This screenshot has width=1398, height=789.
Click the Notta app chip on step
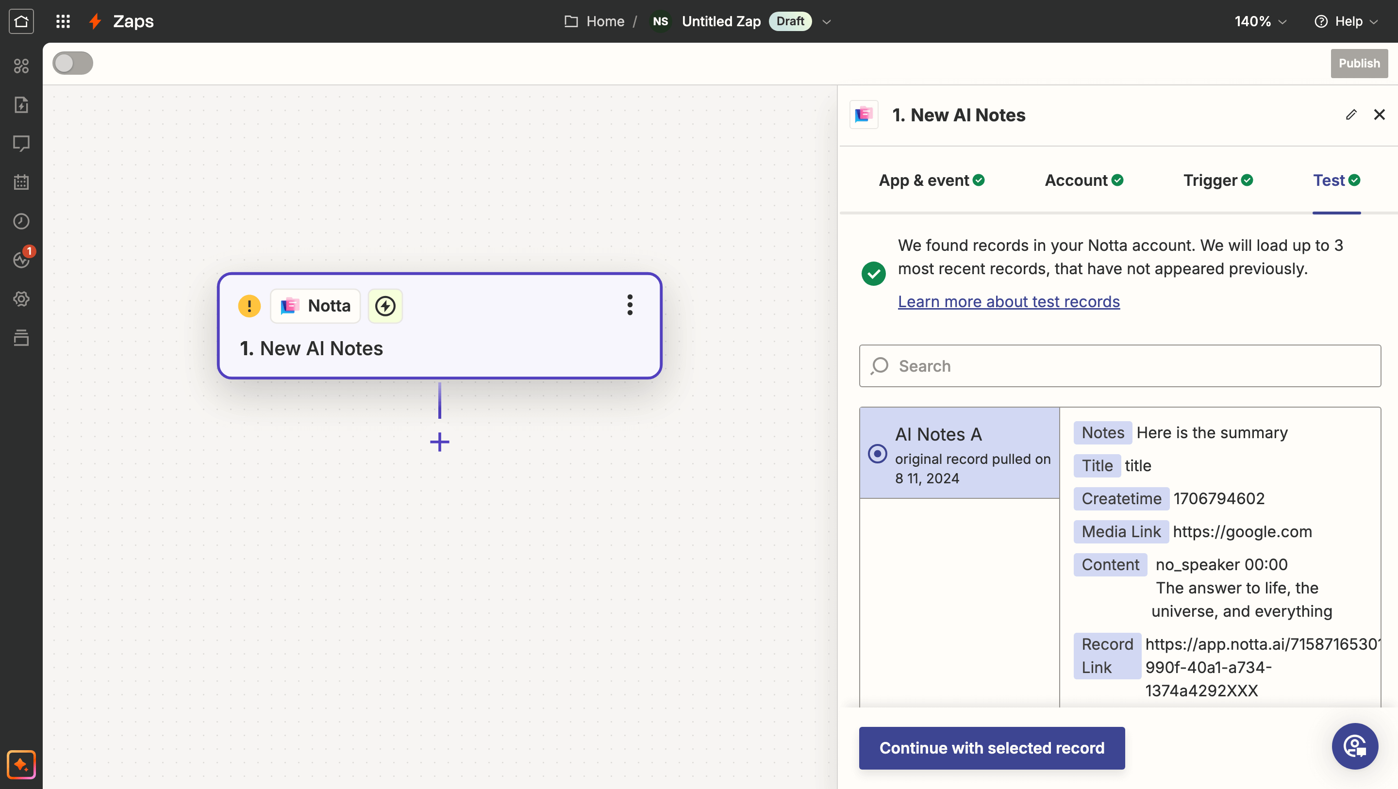(x=316, y=306)
